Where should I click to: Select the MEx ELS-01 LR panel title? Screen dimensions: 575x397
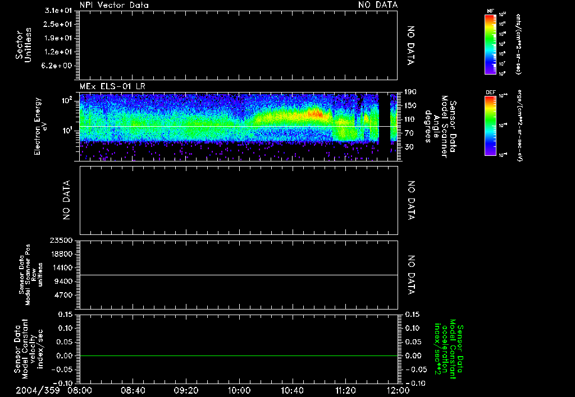point(111,85)
